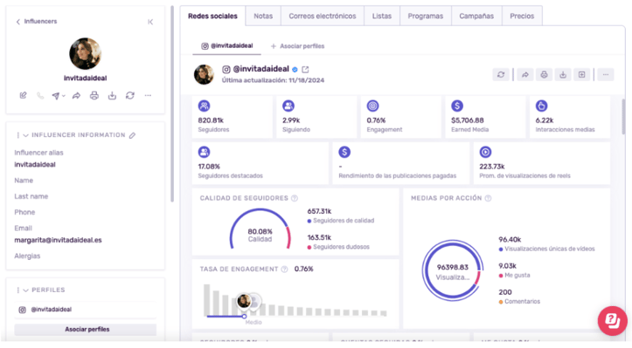Open the Campañas tab
Image resolution: width=632 pixels, height=348 pixels.
[476, 16]
